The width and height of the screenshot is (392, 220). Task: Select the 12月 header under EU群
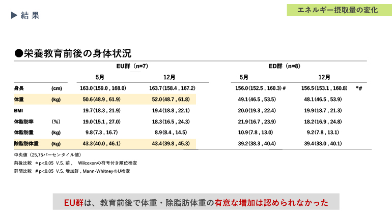(x=170, y=77)
